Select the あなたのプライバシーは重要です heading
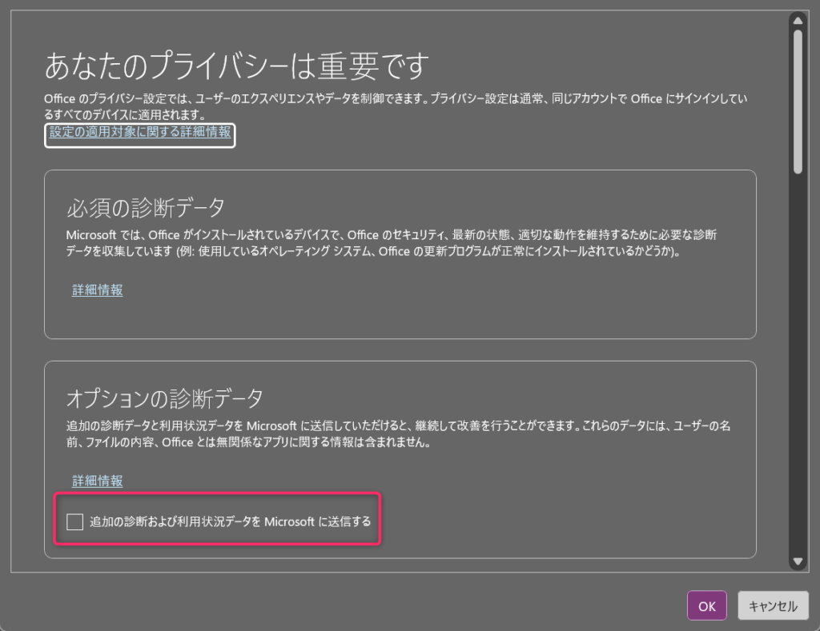 point(237,66)
